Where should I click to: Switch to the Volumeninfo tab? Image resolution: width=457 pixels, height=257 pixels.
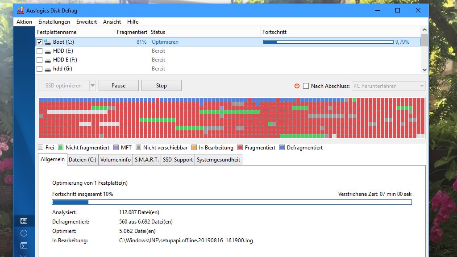click(x=116, y=160)
